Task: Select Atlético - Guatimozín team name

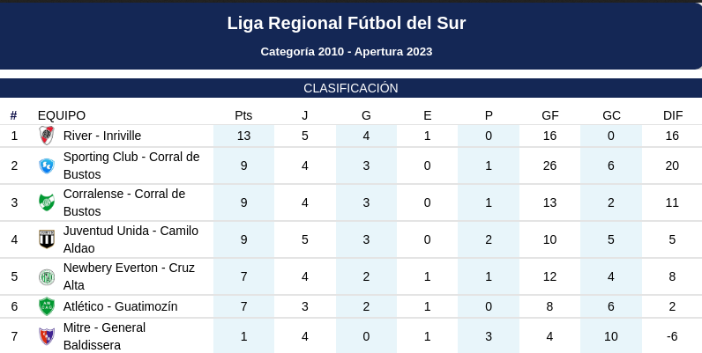Action: pyautogui.click(x=121, y=306)
